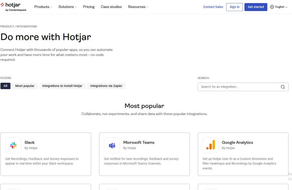292x190 pixels.
Task: Click the Microsoft Teams logo icon
Action: [112, 145]
